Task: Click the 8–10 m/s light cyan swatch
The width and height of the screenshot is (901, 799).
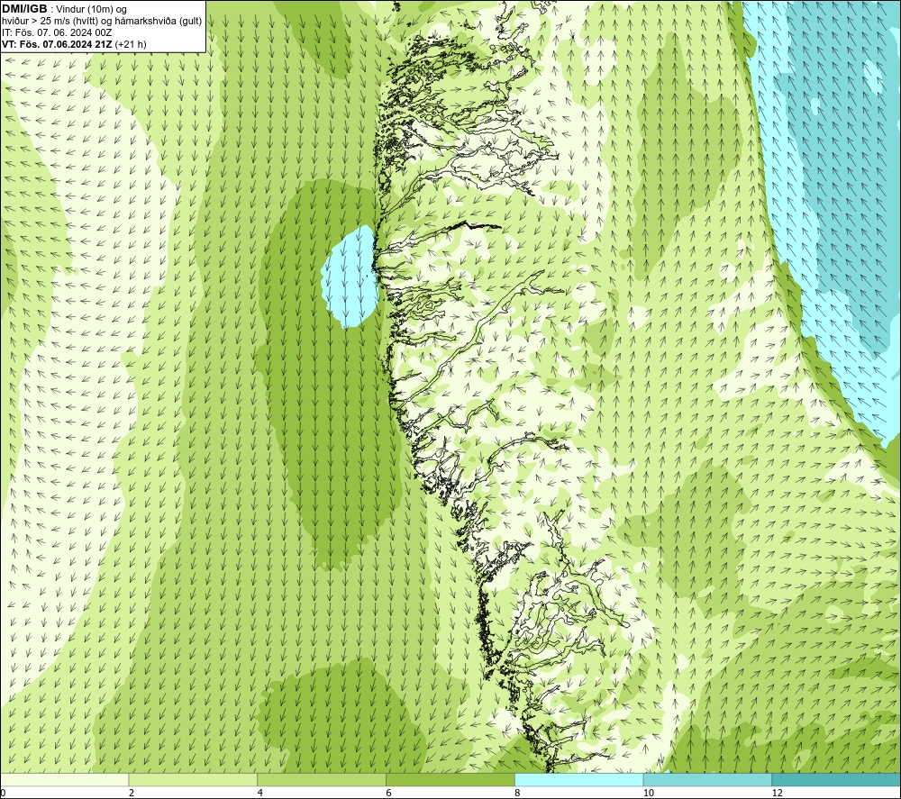Action: click(x=579, y=779)
